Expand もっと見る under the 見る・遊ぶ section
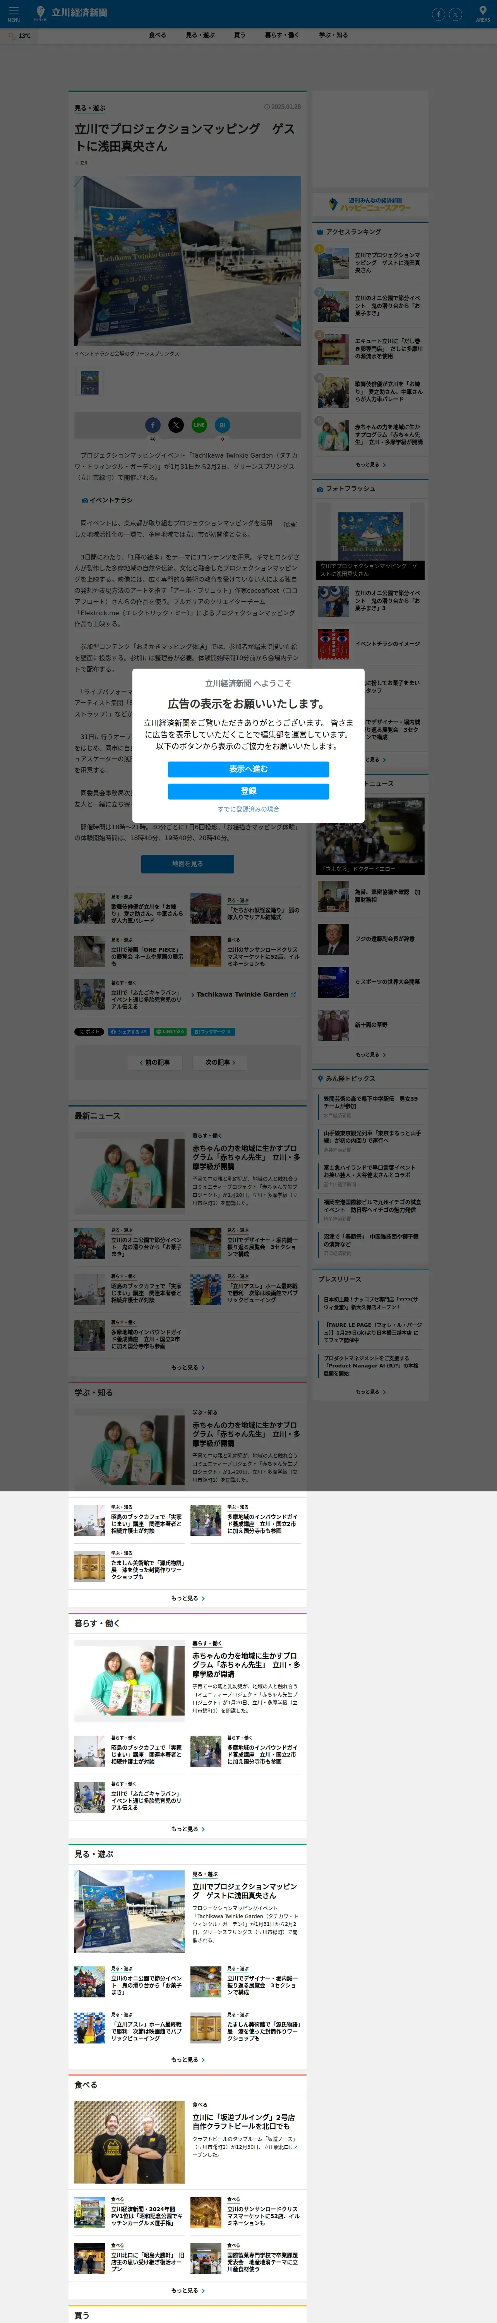 188,2060
